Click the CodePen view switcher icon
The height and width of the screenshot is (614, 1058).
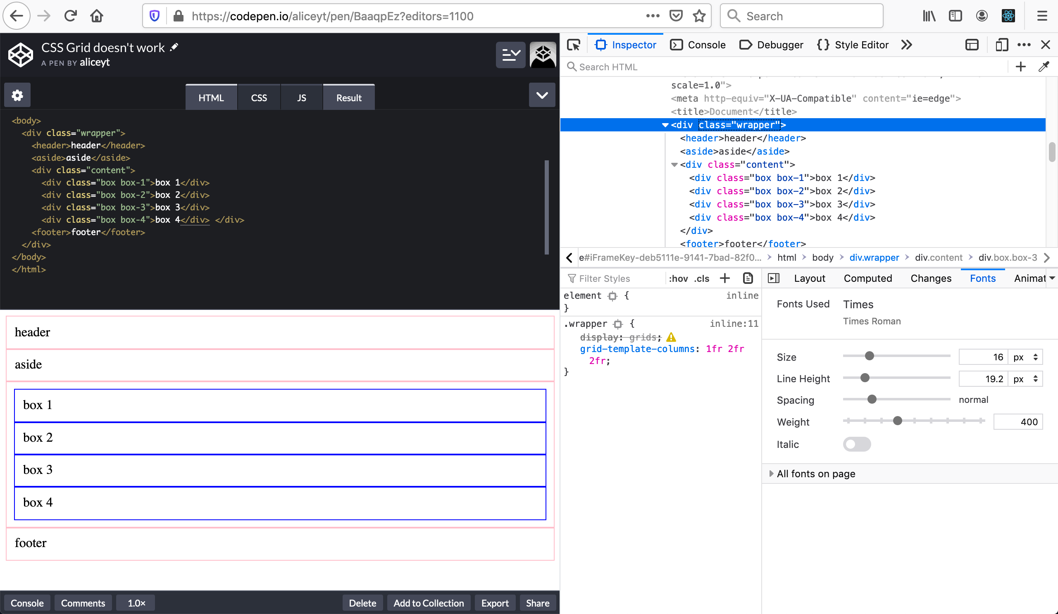pos(510,55)
